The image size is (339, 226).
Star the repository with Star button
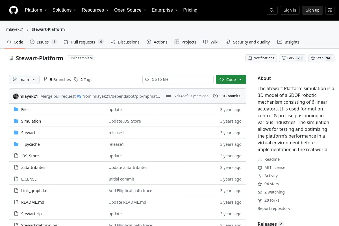click(321, 58)
